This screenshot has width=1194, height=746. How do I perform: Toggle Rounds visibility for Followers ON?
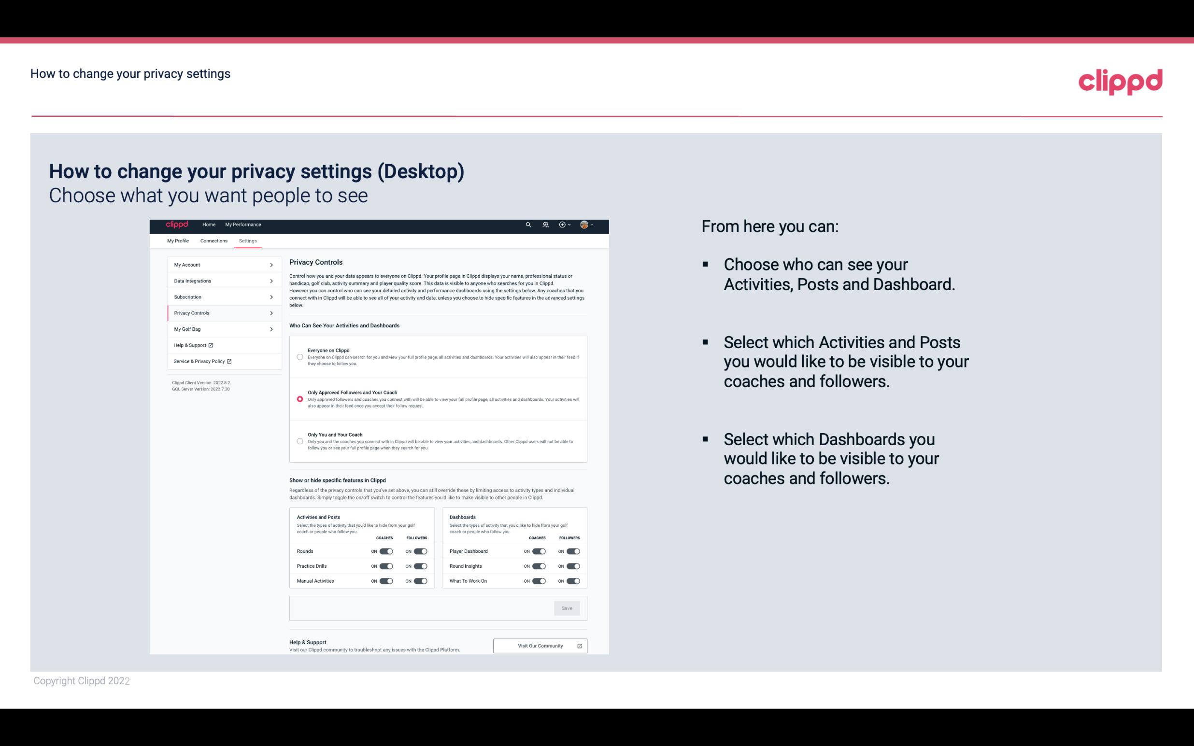[419, 550]
